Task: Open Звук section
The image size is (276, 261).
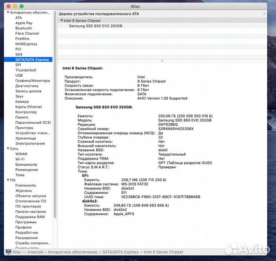Action: point(19,96)
